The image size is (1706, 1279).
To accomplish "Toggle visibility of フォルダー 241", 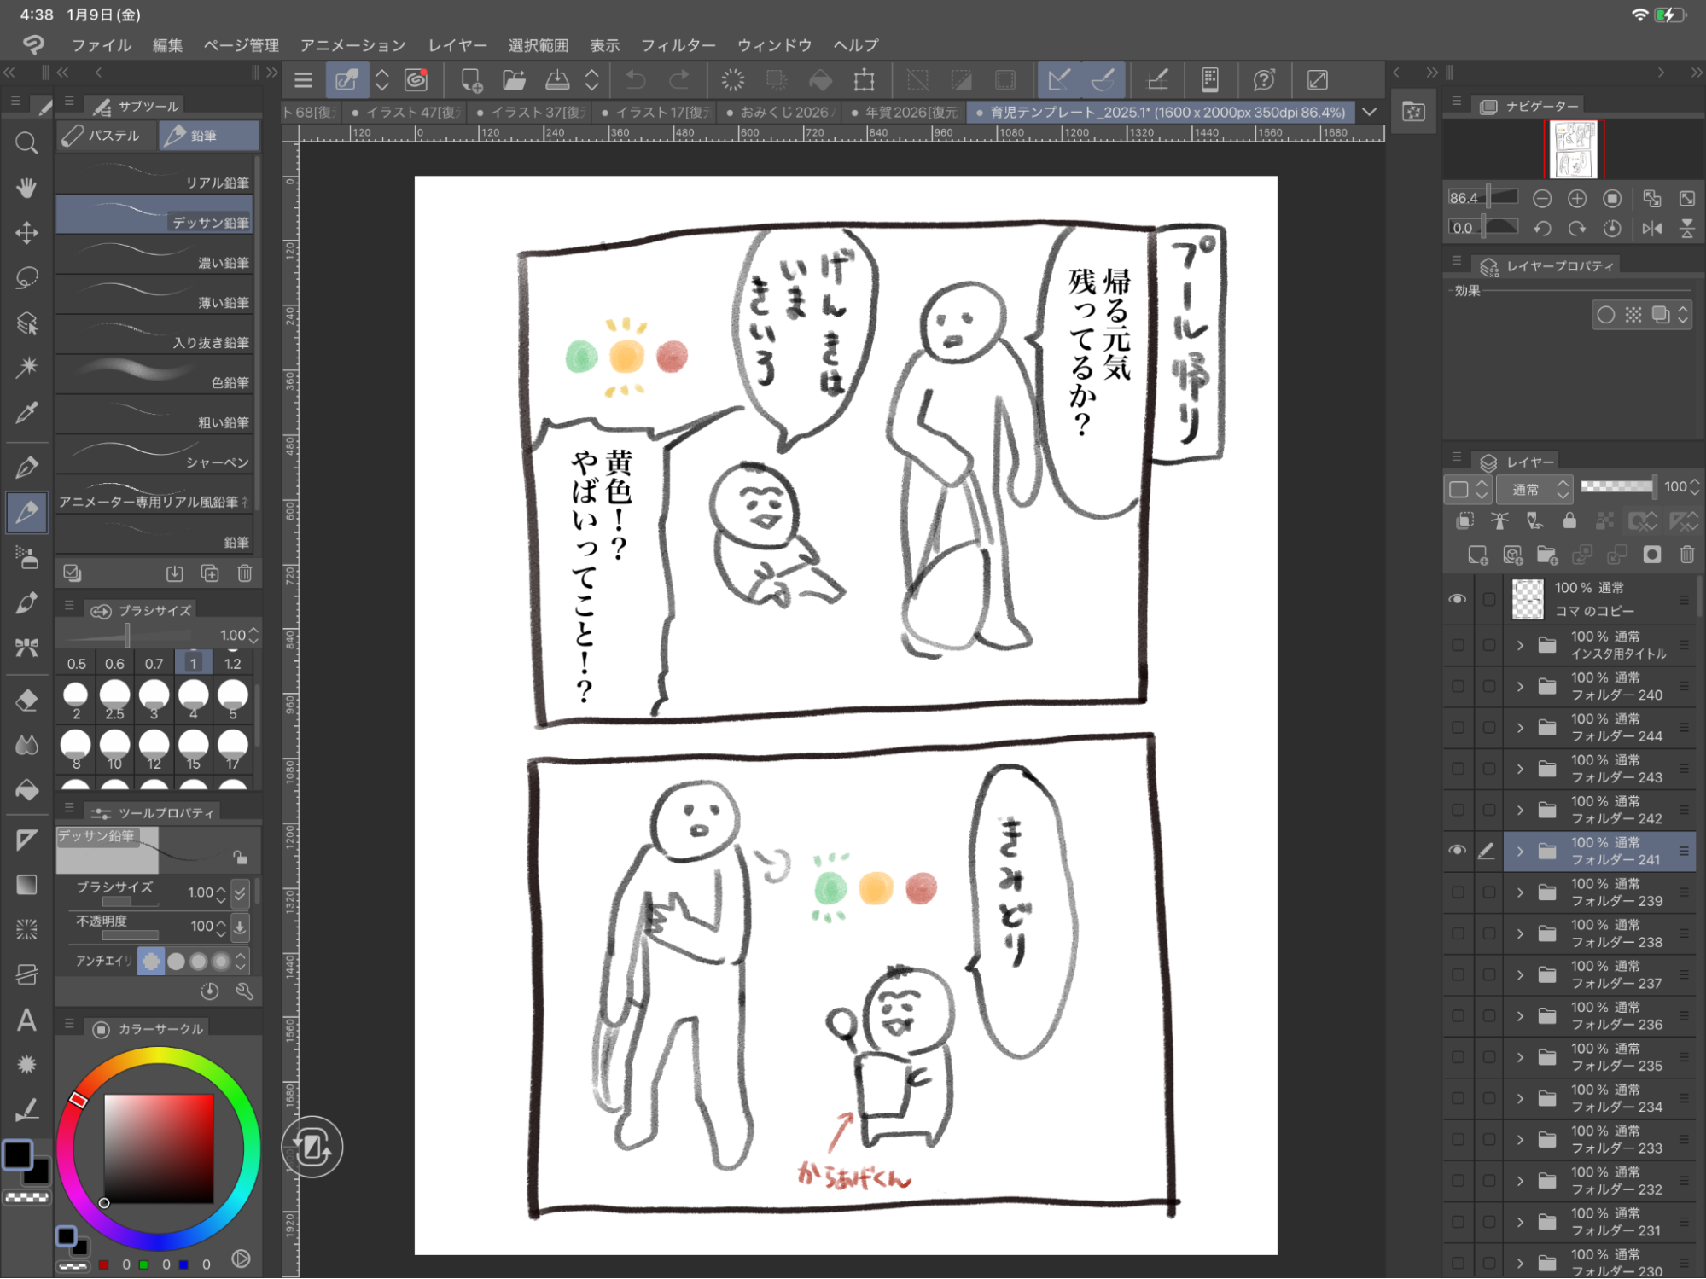I will coord(1457,851).
